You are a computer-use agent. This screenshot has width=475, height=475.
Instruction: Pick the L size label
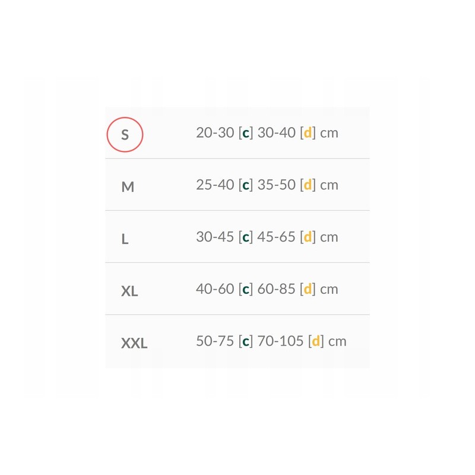click(x=125, y=239)
